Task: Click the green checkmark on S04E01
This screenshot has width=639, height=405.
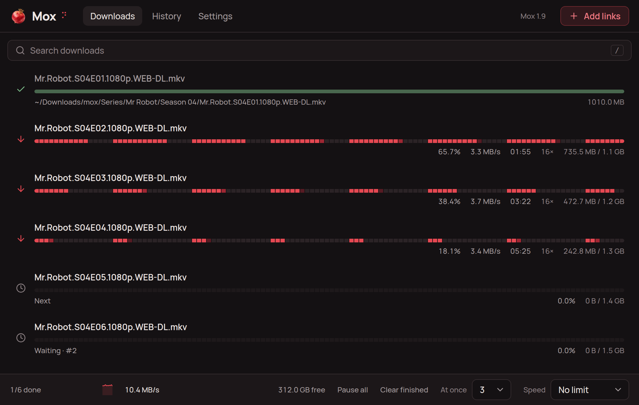Action: (21, 89)
